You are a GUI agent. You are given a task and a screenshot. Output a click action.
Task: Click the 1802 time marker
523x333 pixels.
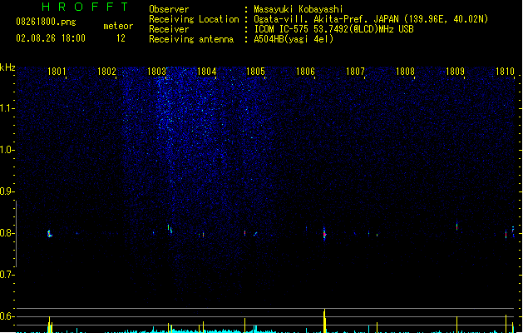coord(106,72)
